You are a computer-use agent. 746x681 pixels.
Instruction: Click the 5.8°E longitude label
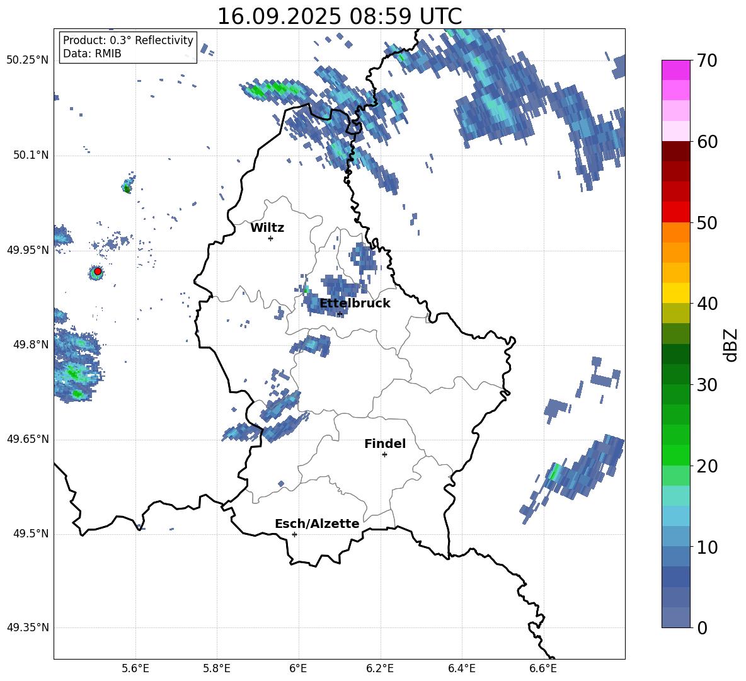(x=217, y=668)
